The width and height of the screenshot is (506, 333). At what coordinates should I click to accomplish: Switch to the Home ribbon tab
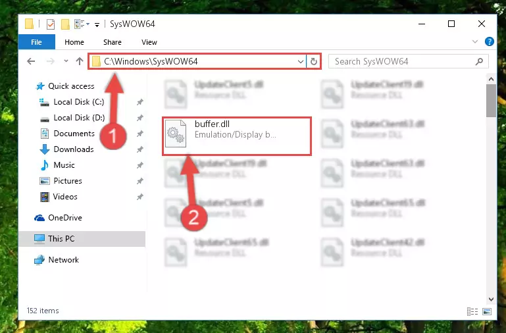(74, 42)
